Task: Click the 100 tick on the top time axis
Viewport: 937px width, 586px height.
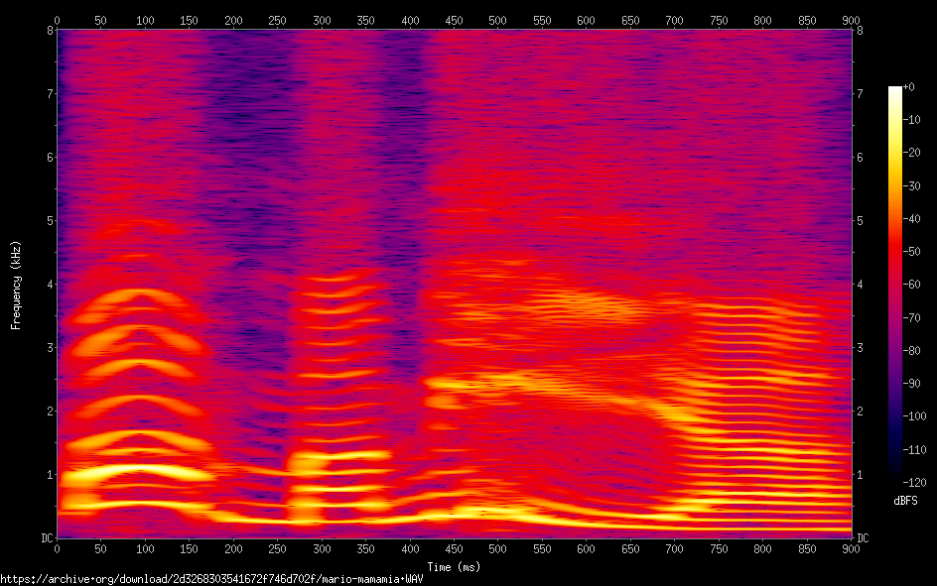Action: coord(145,19)
